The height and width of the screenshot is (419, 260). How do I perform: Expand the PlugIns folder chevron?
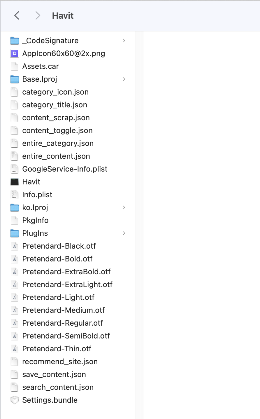[124, 233]
